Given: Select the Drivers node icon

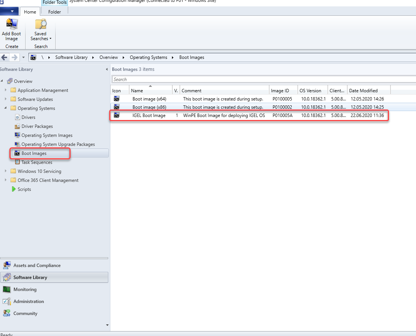Looking at the screenshot, I should click(x=17, y=117).
